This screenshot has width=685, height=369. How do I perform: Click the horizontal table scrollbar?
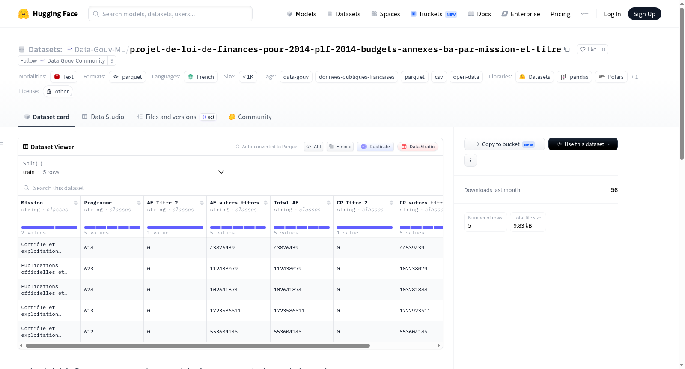(197, 345)
